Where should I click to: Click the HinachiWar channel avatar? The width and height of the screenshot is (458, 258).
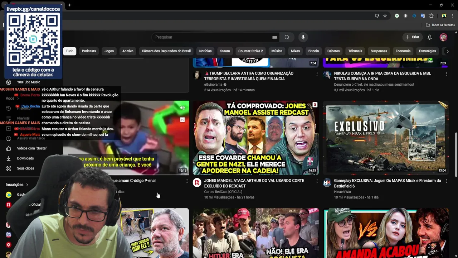(x=327, y=183)
